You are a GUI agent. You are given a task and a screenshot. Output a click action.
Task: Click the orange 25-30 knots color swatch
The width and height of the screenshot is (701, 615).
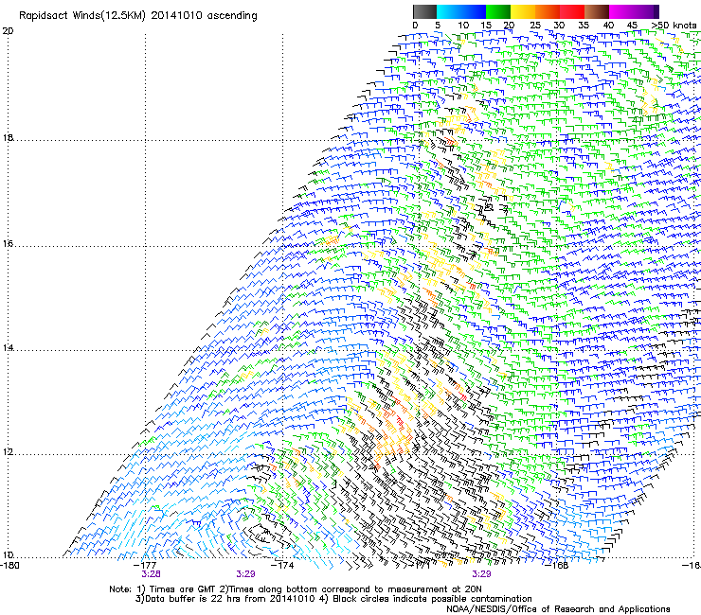[x=547, y=11]
